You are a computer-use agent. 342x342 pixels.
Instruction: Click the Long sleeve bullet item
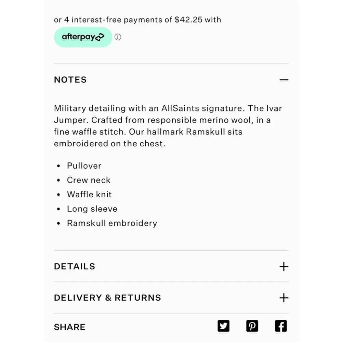coord(92,209)
